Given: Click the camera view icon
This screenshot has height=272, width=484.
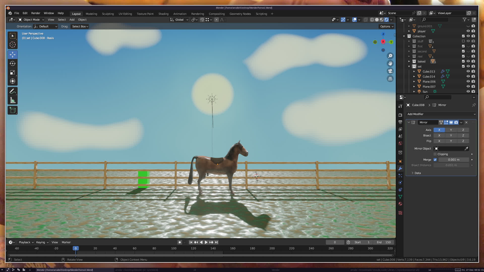Looking at the screenshot, I should tap(390, 71).
